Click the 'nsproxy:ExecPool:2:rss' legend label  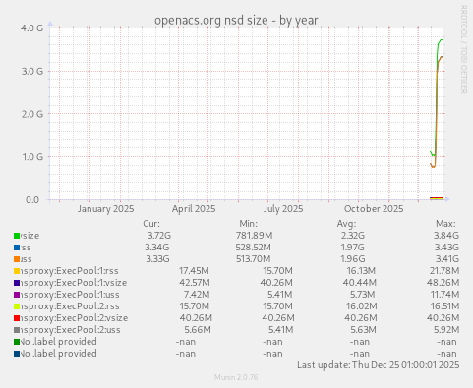pos(70,306)
